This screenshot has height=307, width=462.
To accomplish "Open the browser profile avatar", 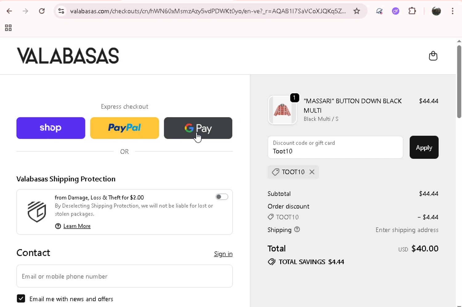I will (436, 11).
